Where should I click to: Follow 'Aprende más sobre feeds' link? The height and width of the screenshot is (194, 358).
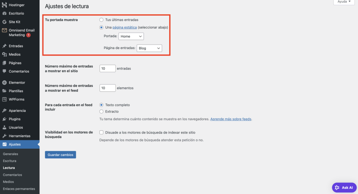231,119
